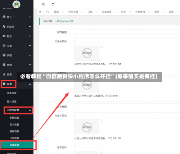Click the second 未选中图标 path input field
The width and height of the screenshot is (180, 154).
click(x=127, y=115)
